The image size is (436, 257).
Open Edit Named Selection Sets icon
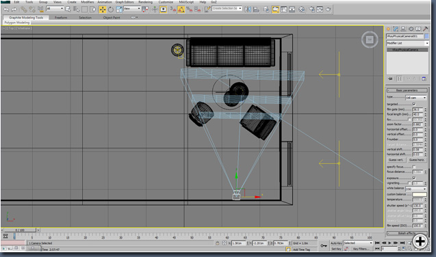pos(207,10)
